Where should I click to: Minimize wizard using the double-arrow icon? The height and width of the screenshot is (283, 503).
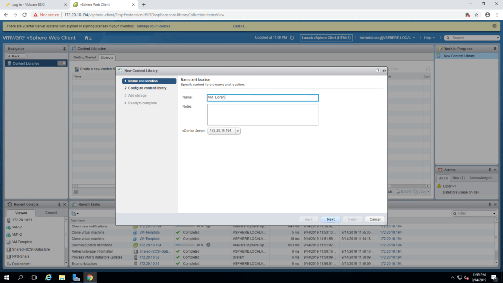(x=384, y=71)
